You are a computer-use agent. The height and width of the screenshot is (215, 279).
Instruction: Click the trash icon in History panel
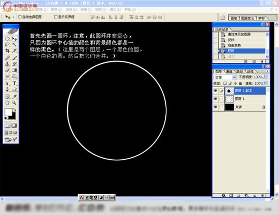262,61
